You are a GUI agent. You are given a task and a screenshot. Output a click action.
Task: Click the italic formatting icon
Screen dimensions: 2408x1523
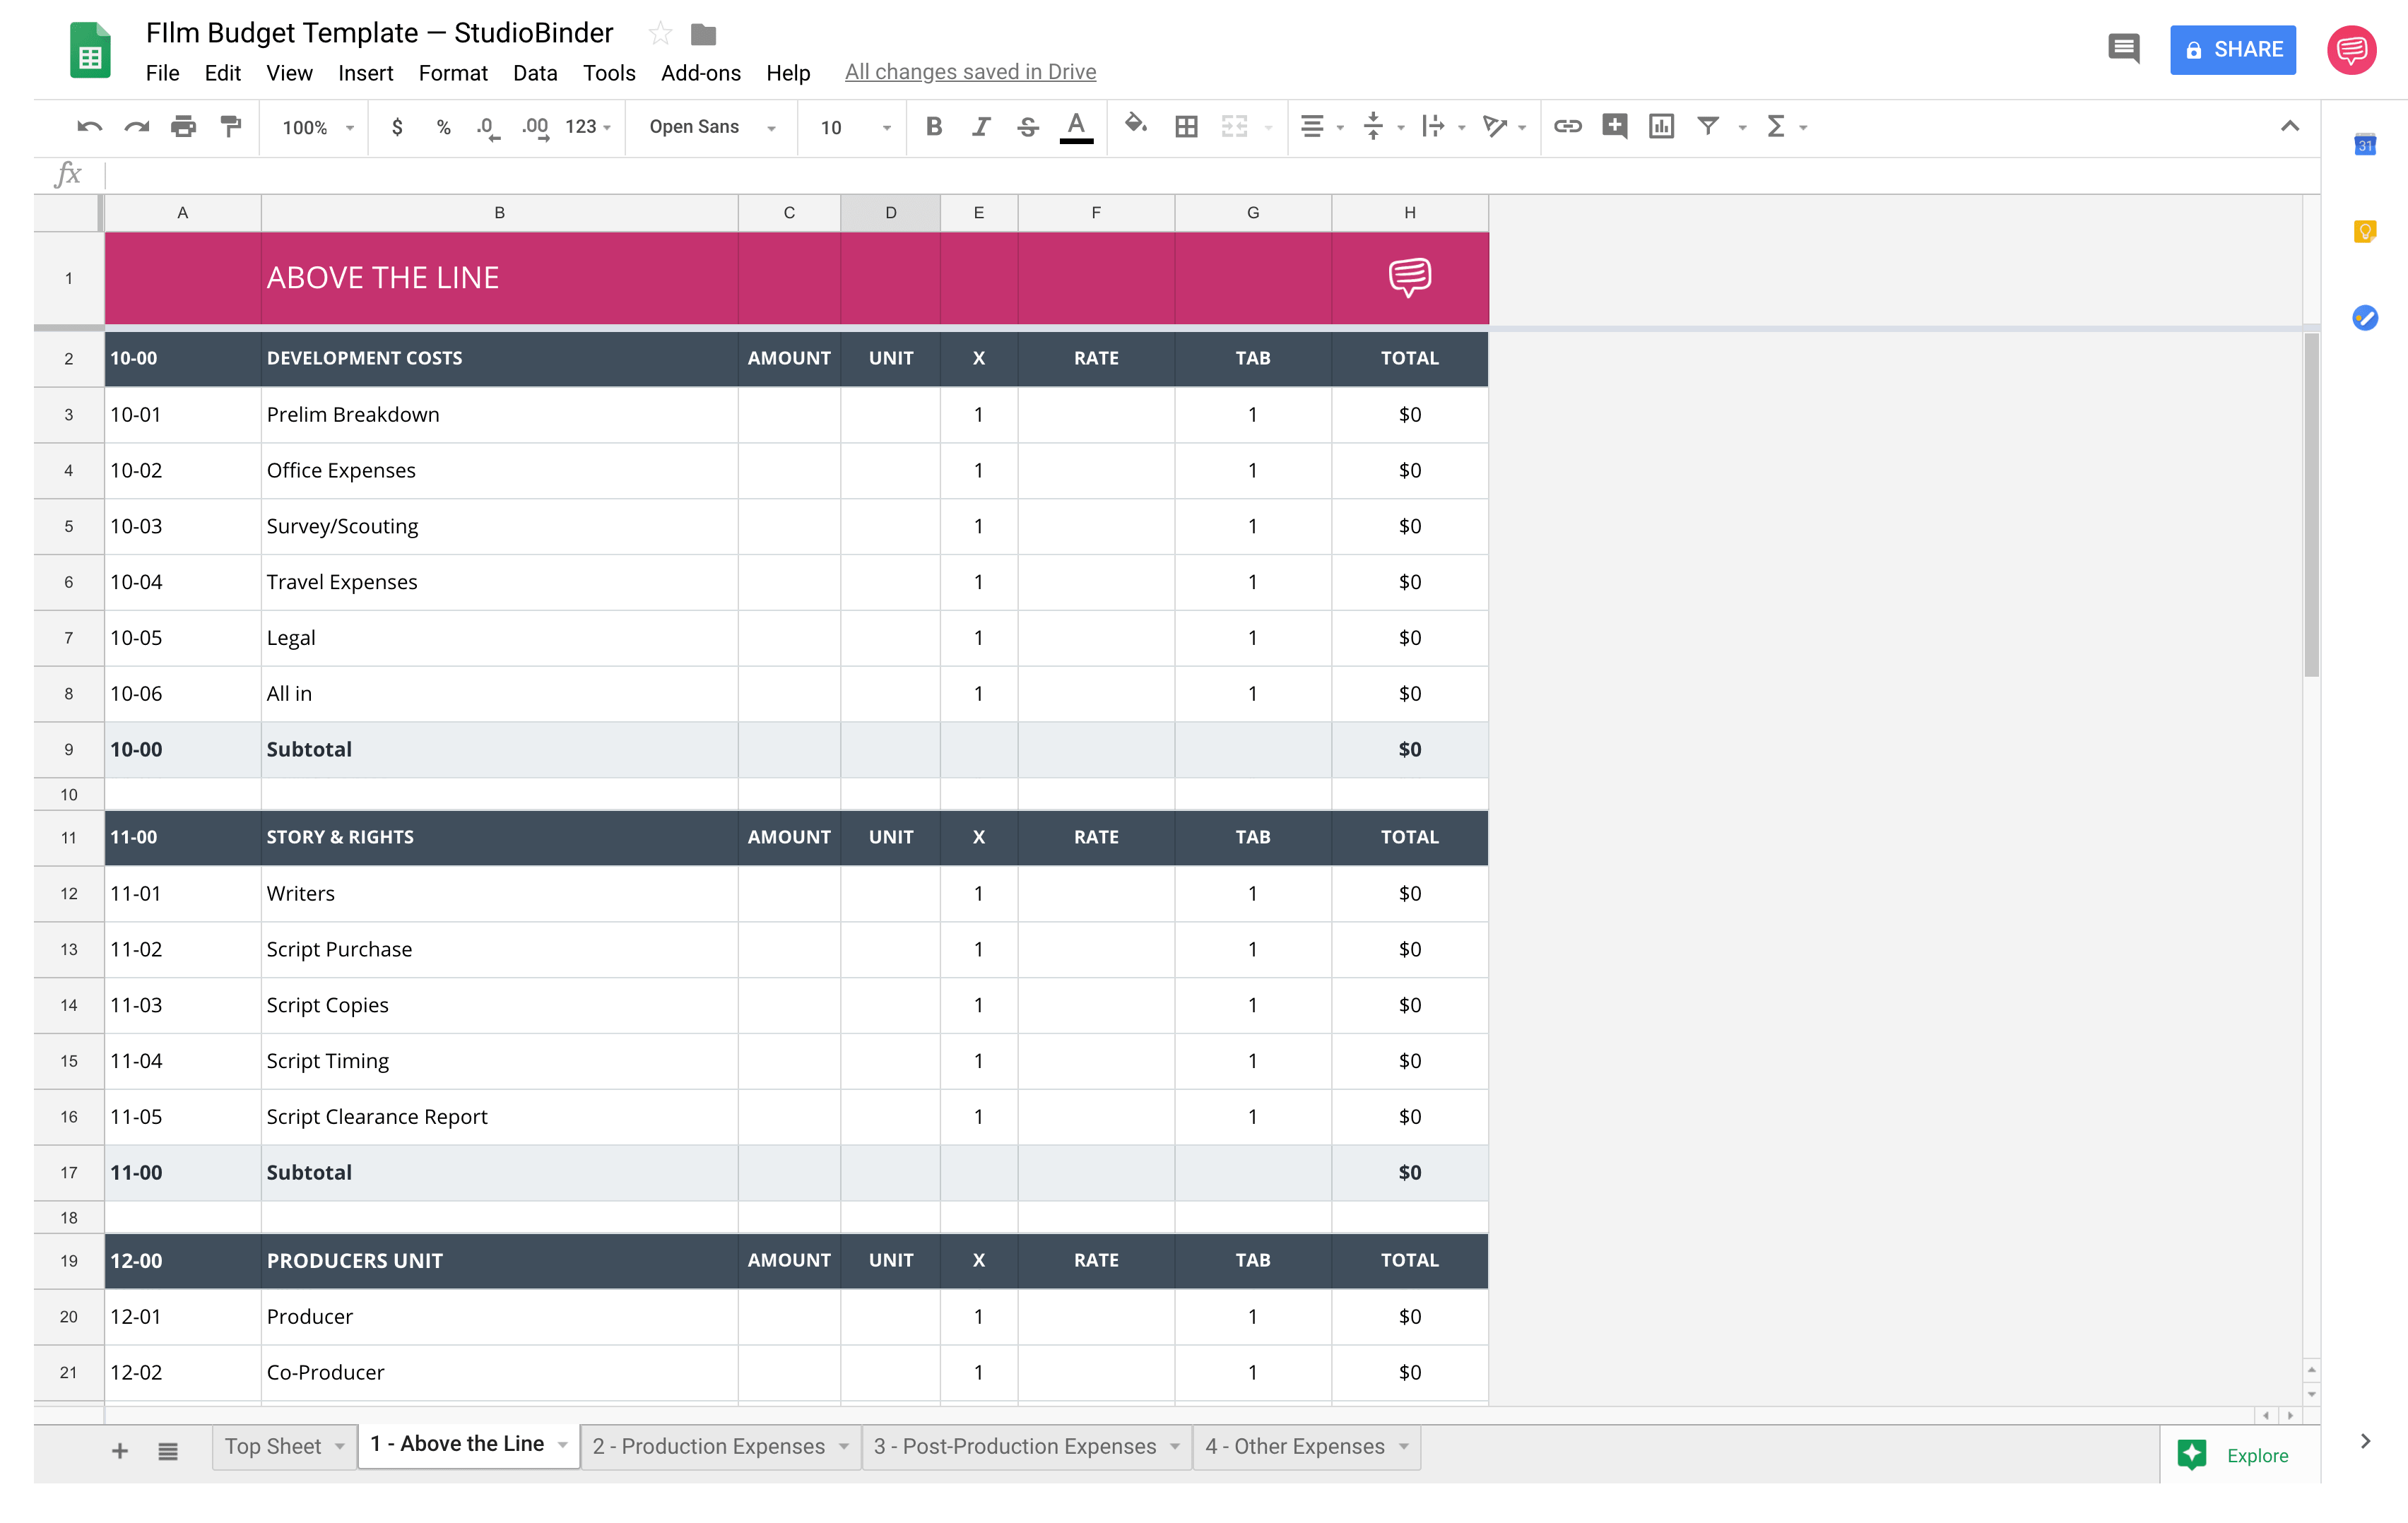click(978, 124)
